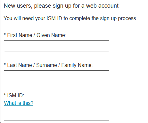The width and height of the screenshot is (148, 123).
Task: Click the words 'web account' in the heading
Action: 102,6
